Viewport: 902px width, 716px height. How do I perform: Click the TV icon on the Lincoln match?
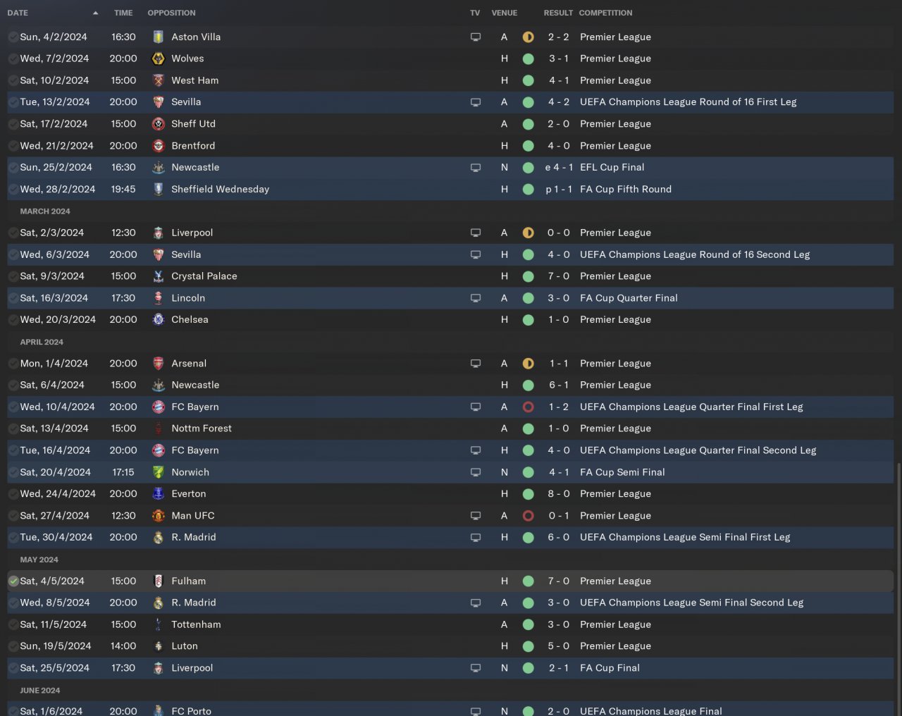pos(476,298)
